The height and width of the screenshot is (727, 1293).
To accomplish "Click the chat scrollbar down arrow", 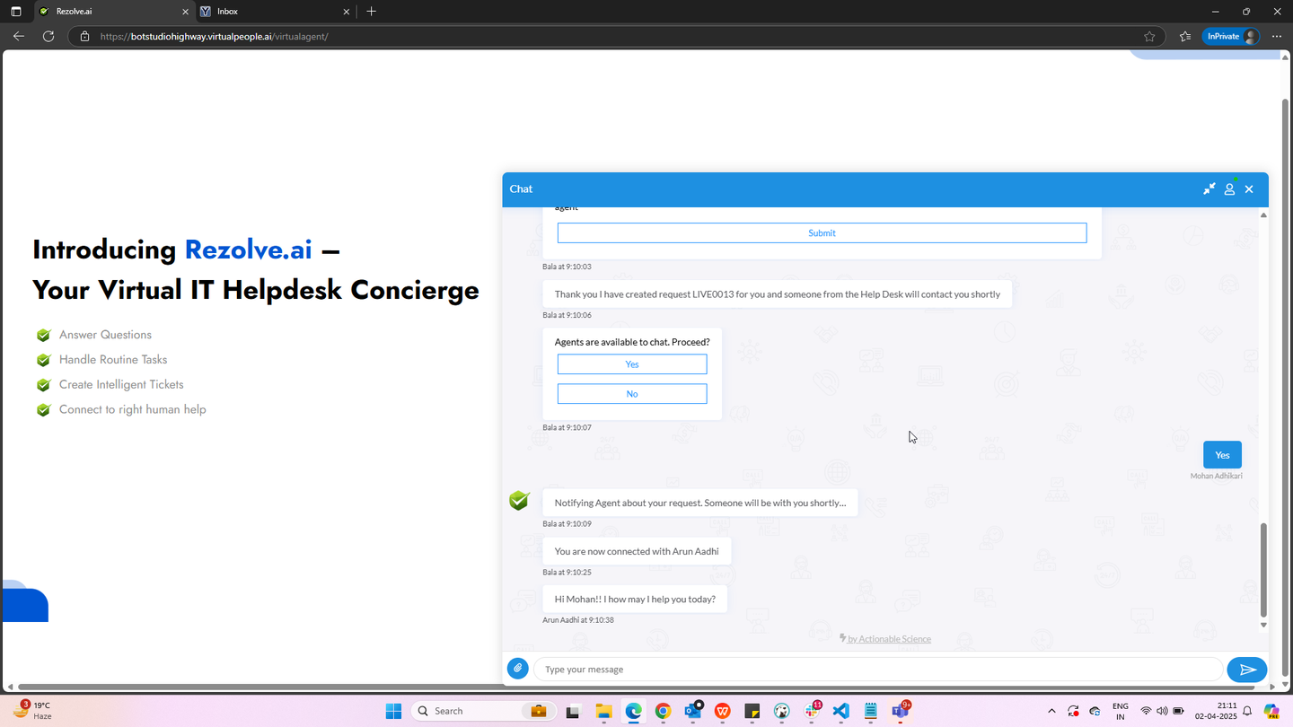I will pos(1263,626).
